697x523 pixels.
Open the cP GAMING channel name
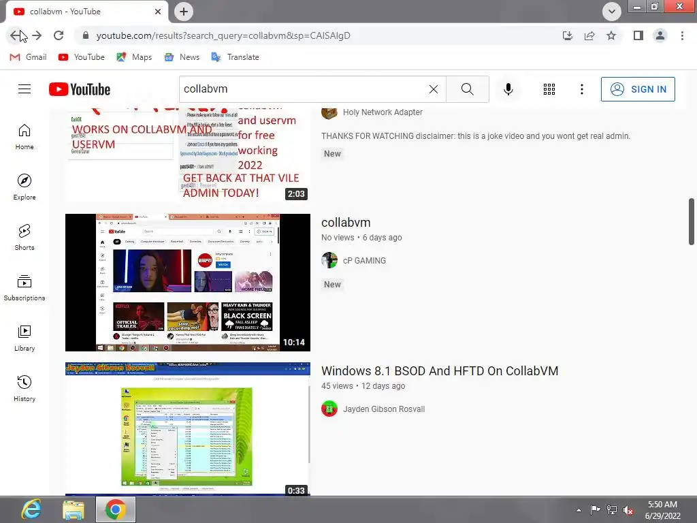pyautogui.click(x=365, y=261)
